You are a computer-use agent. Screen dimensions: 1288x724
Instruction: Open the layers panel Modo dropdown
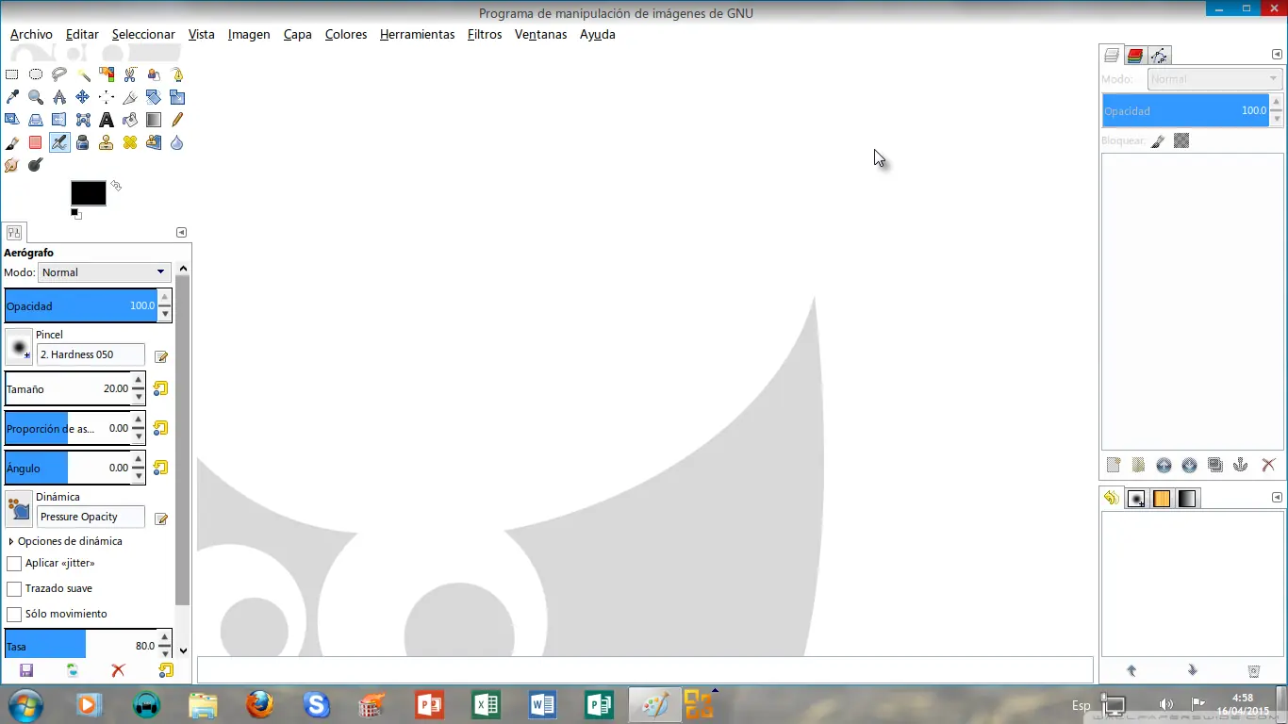pyautogui.click(x=1214, y=79)
